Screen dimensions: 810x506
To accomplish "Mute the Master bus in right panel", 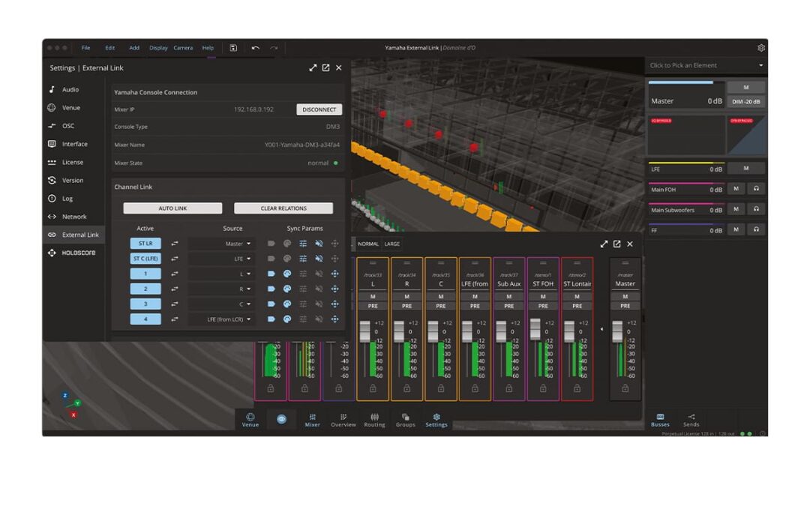I will click(x=746, y=87).
